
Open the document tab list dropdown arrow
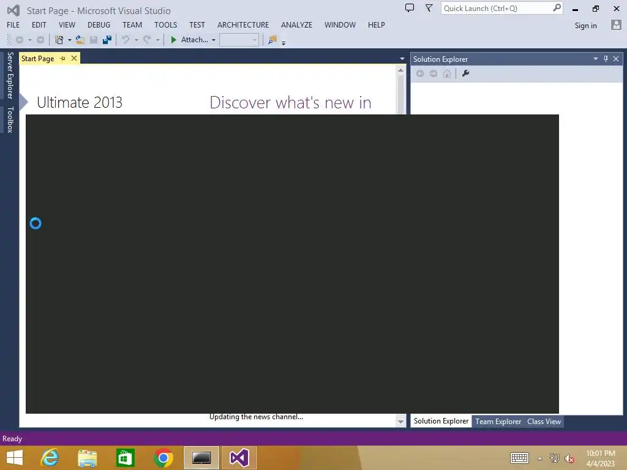tap(402, 59)
